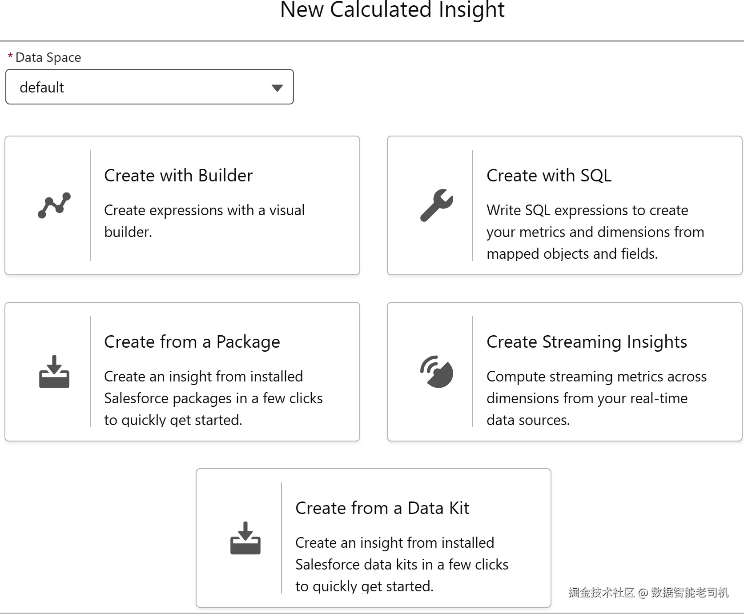The height and width of the screenshot is (614, 744).
Task: Click the Package download-tray icon
Action: coord(54,372)
